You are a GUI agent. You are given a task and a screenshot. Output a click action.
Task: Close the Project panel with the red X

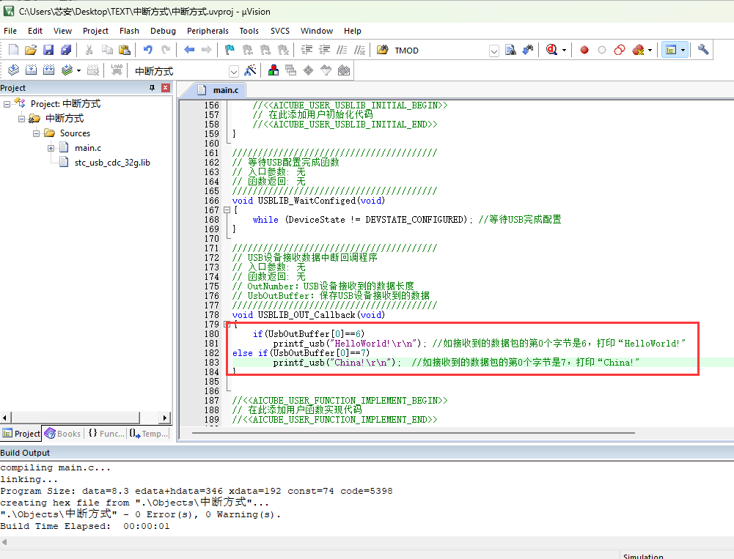tap(165, 87)
